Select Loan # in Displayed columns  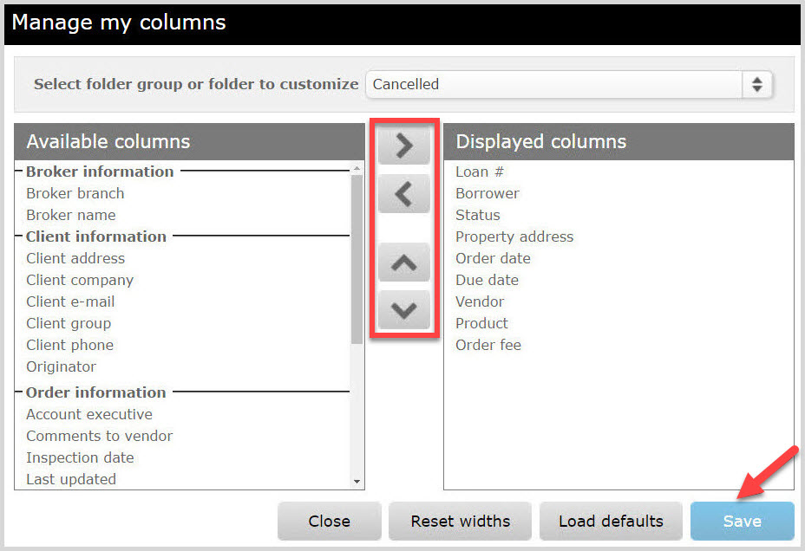click(x=480, y=172)
